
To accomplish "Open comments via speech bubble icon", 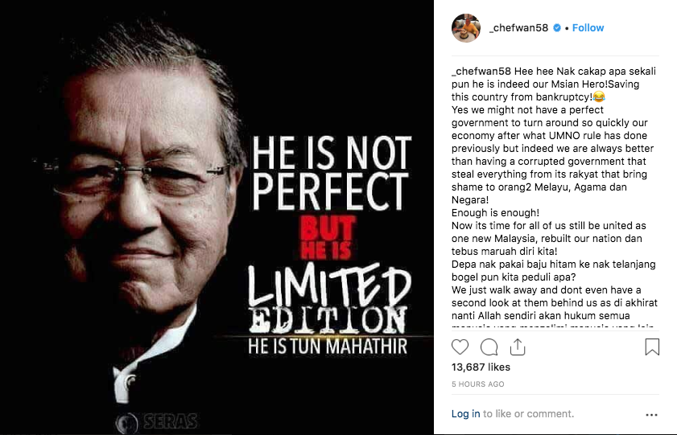I will pyautogui.click(x=489, y=347).
